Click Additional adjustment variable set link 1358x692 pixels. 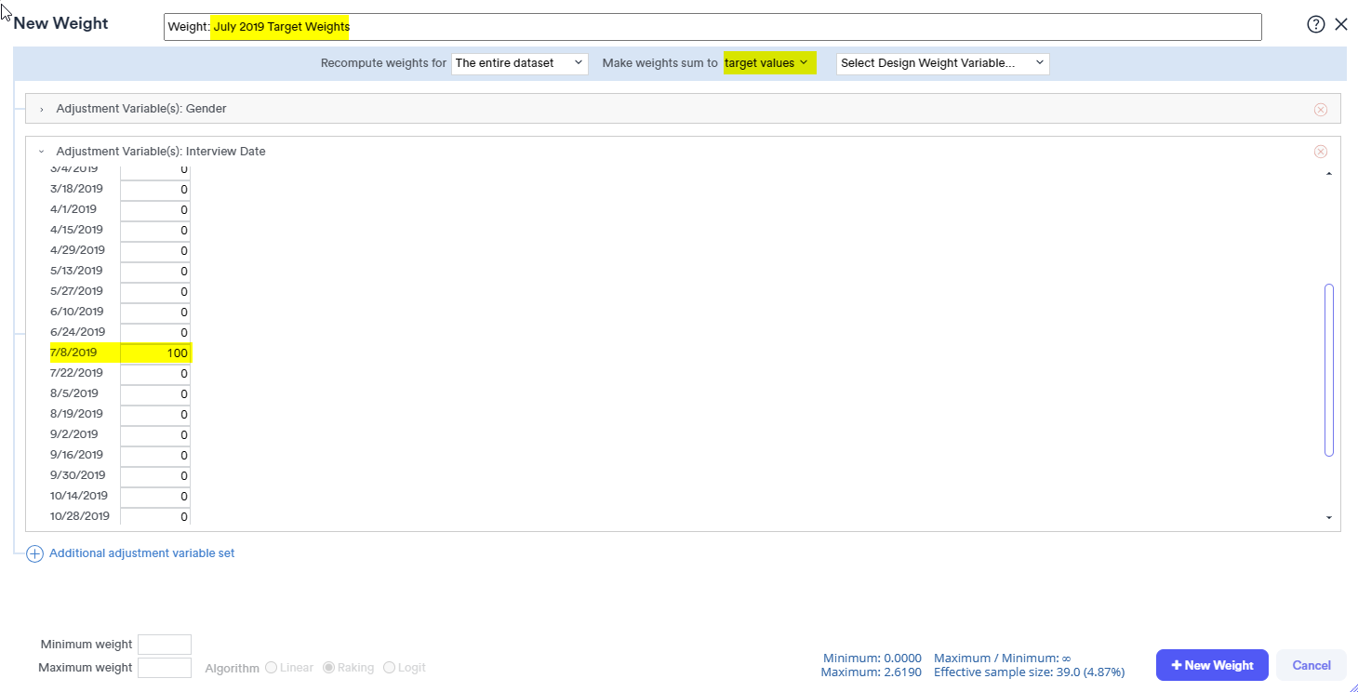[141, 553]
